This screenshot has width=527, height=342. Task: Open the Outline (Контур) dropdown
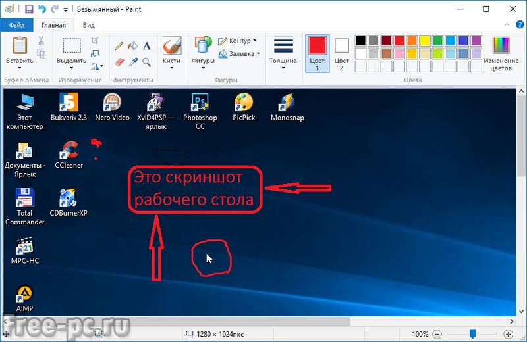click(237, 41)
